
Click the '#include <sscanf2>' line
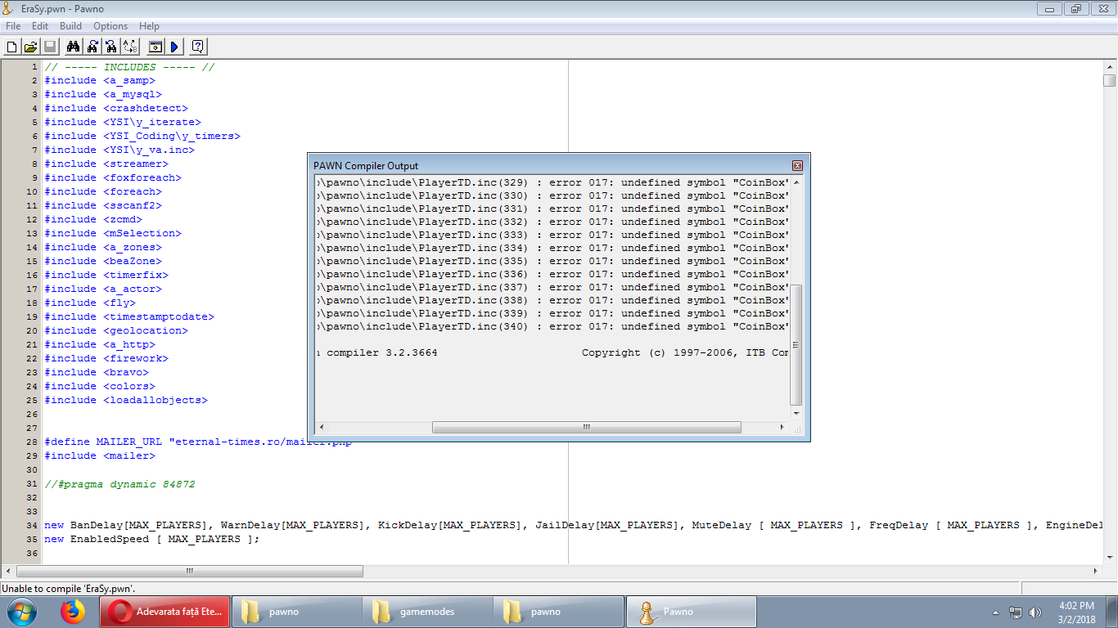pyautogui.click(x=103, y=205)
